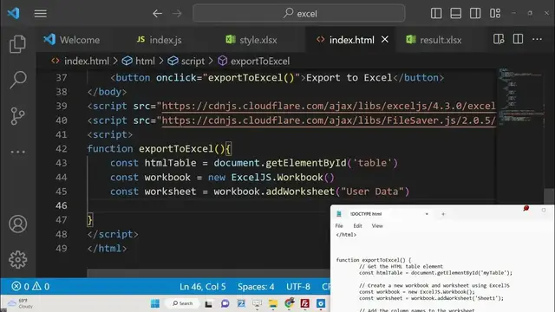This screenshot has width=555, height=312.
Task: Add a new tab in Notepad
Action: [x=443, y=214]
